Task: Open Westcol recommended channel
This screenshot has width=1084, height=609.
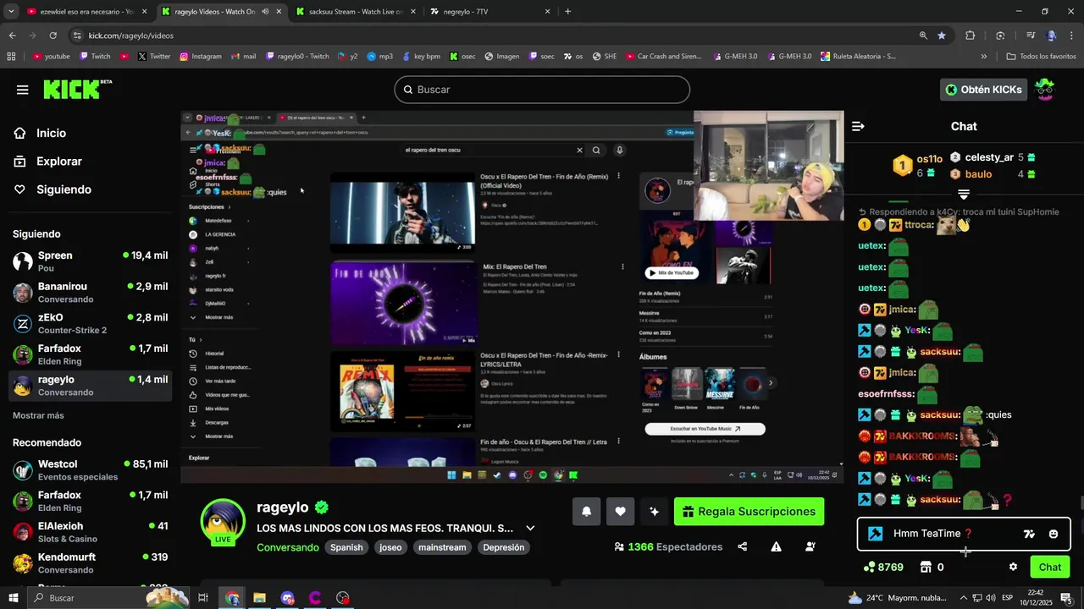Action: tap(90, 470)
